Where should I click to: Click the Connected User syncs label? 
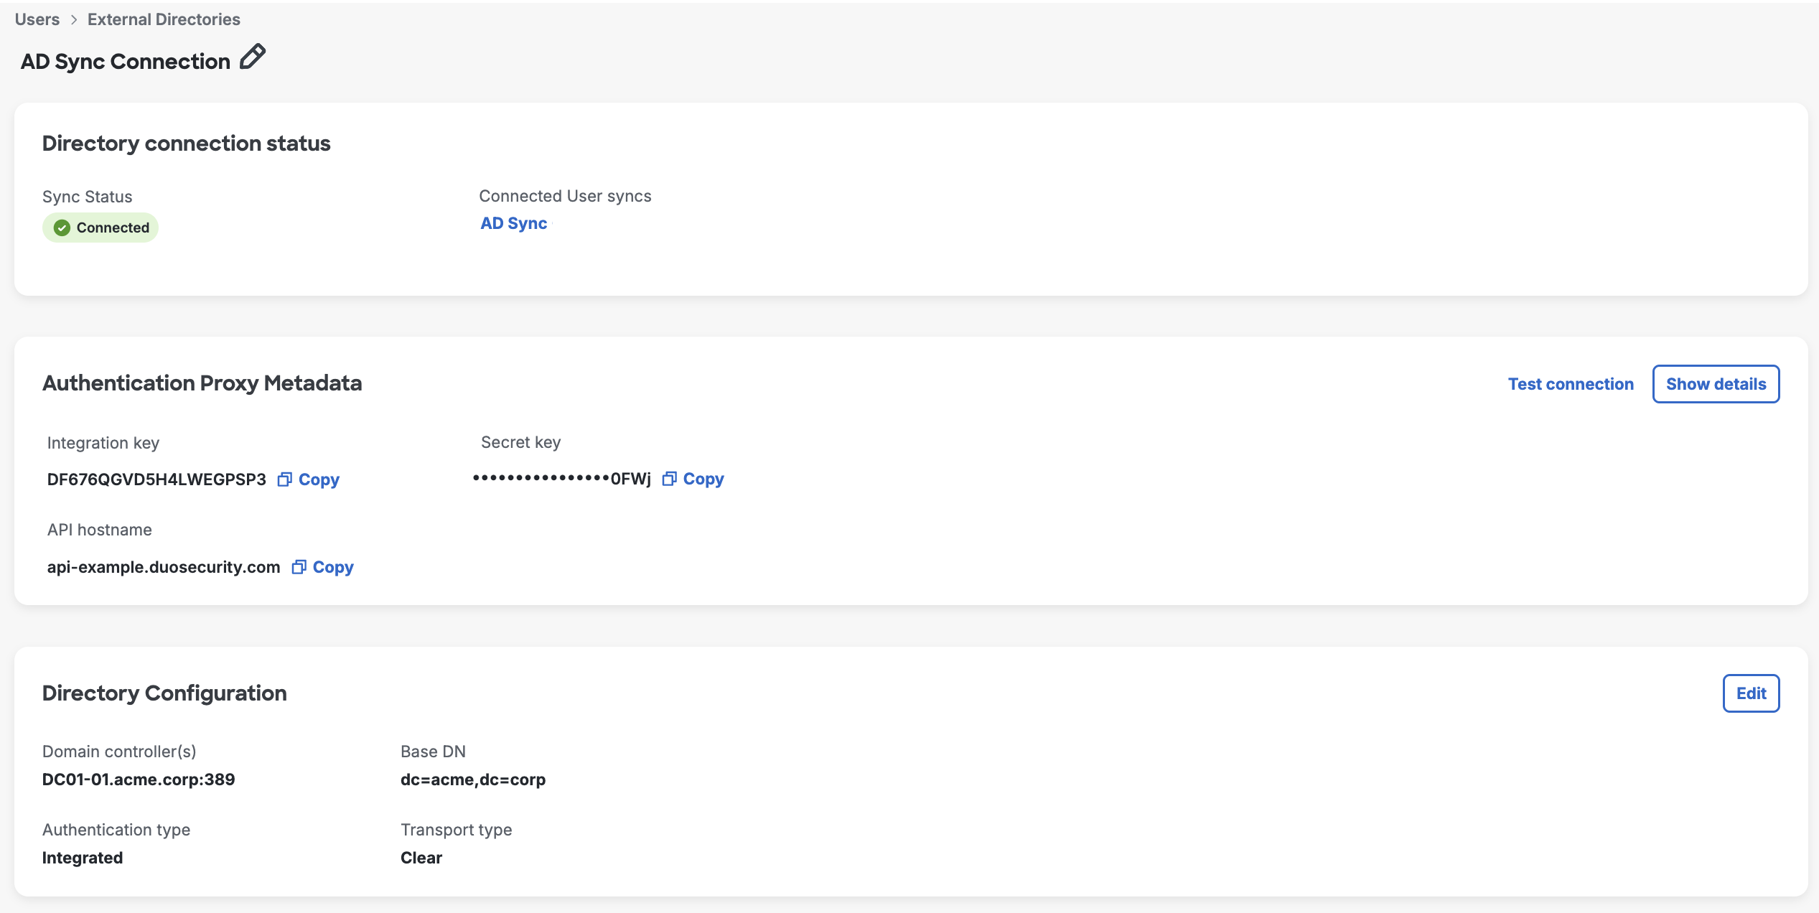pyautogui.click(x=566, y=196)
